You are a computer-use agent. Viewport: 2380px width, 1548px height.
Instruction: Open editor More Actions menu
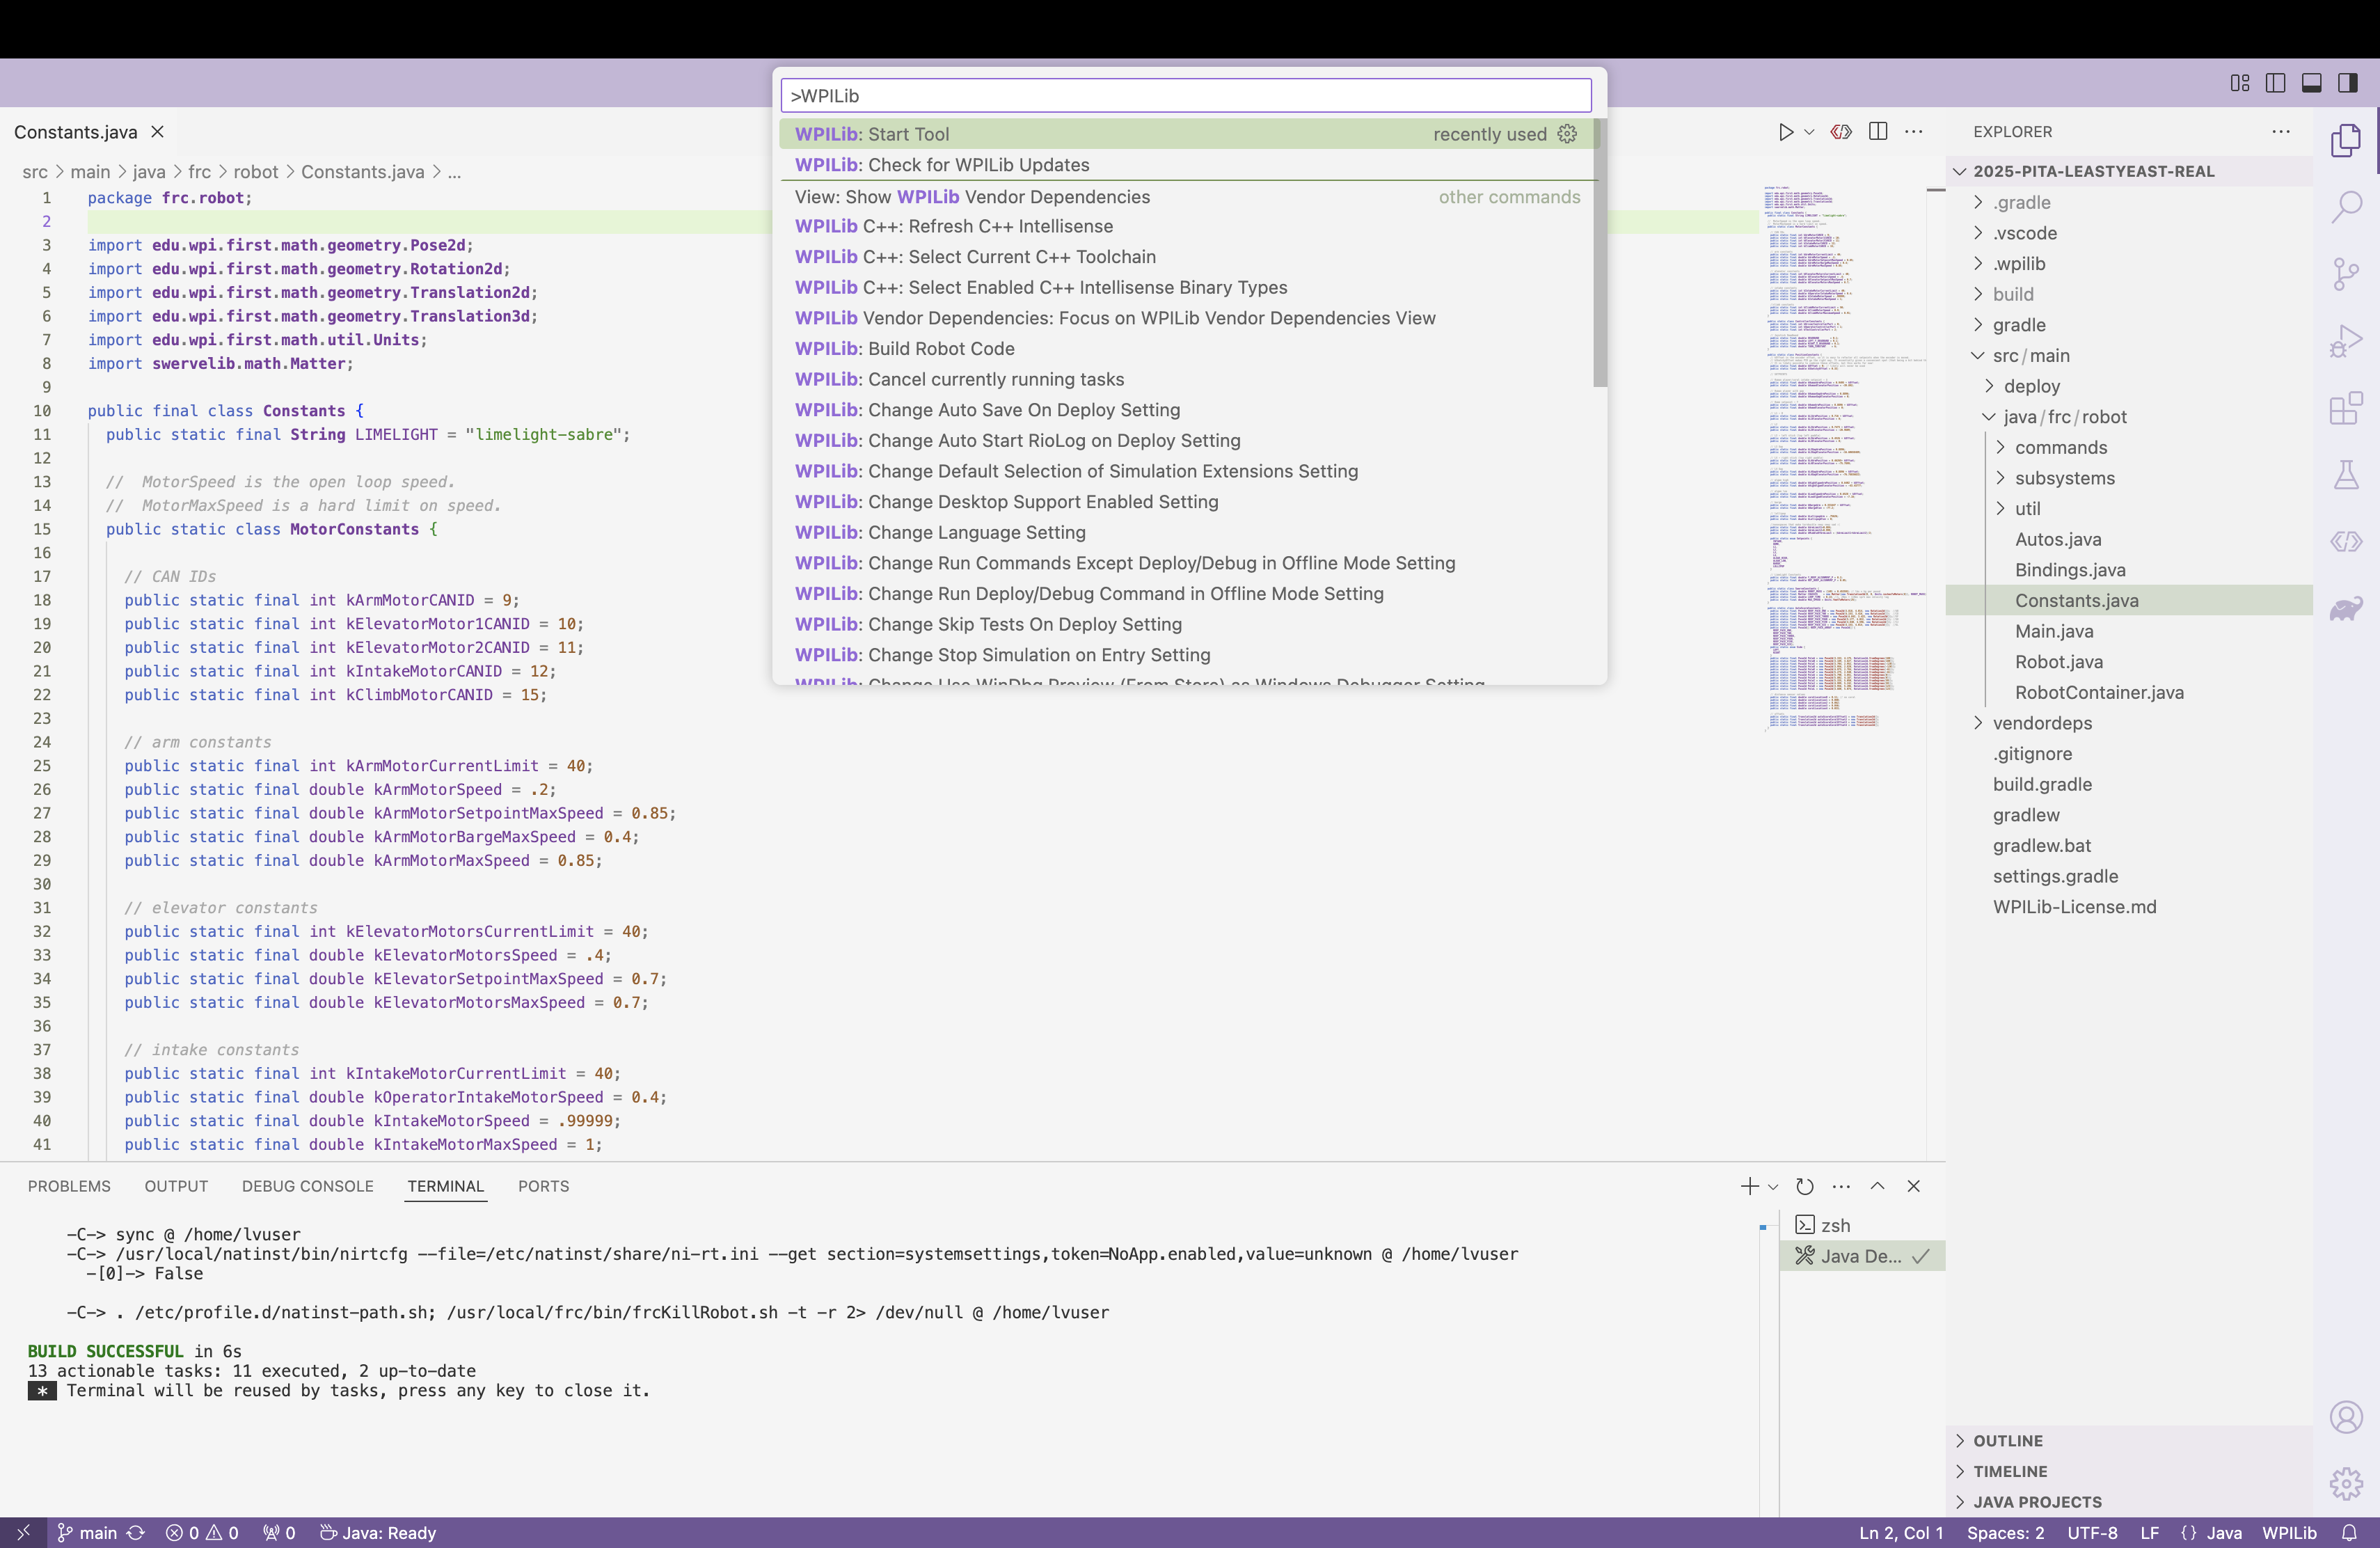click(x=1914, y=132)
